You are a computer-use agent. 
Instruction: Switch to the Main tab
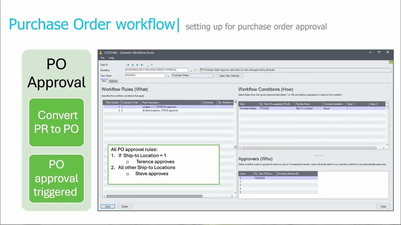coord(104,81)
